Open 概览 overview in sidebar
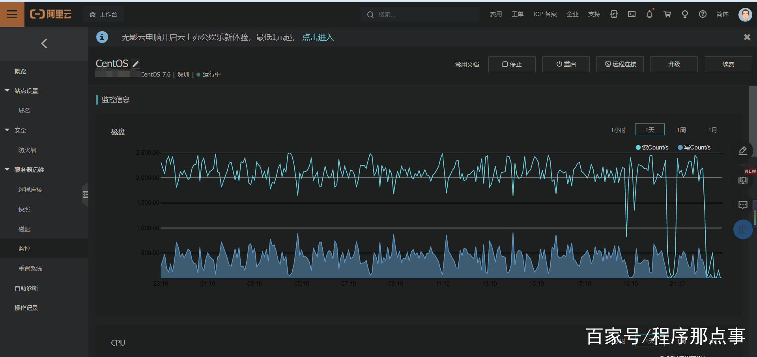This screenshot has height=357, width=757. pos(44,71)
